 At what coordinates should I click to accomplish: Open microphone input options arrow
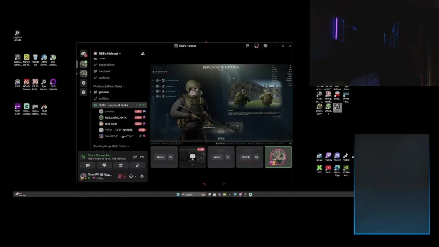pos(124,176)
